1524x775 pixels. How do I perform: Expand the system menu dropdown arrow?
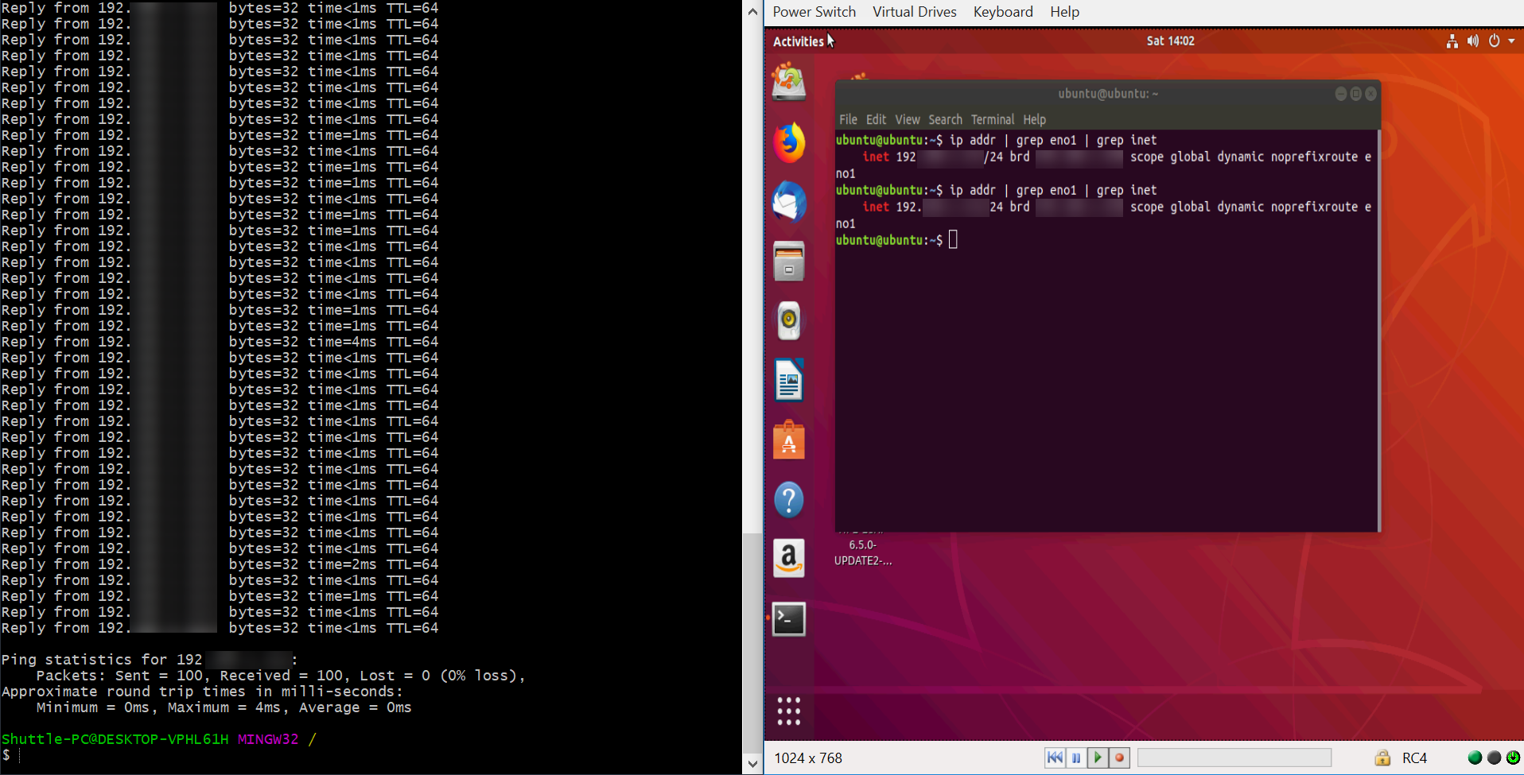coord(1511,41)
